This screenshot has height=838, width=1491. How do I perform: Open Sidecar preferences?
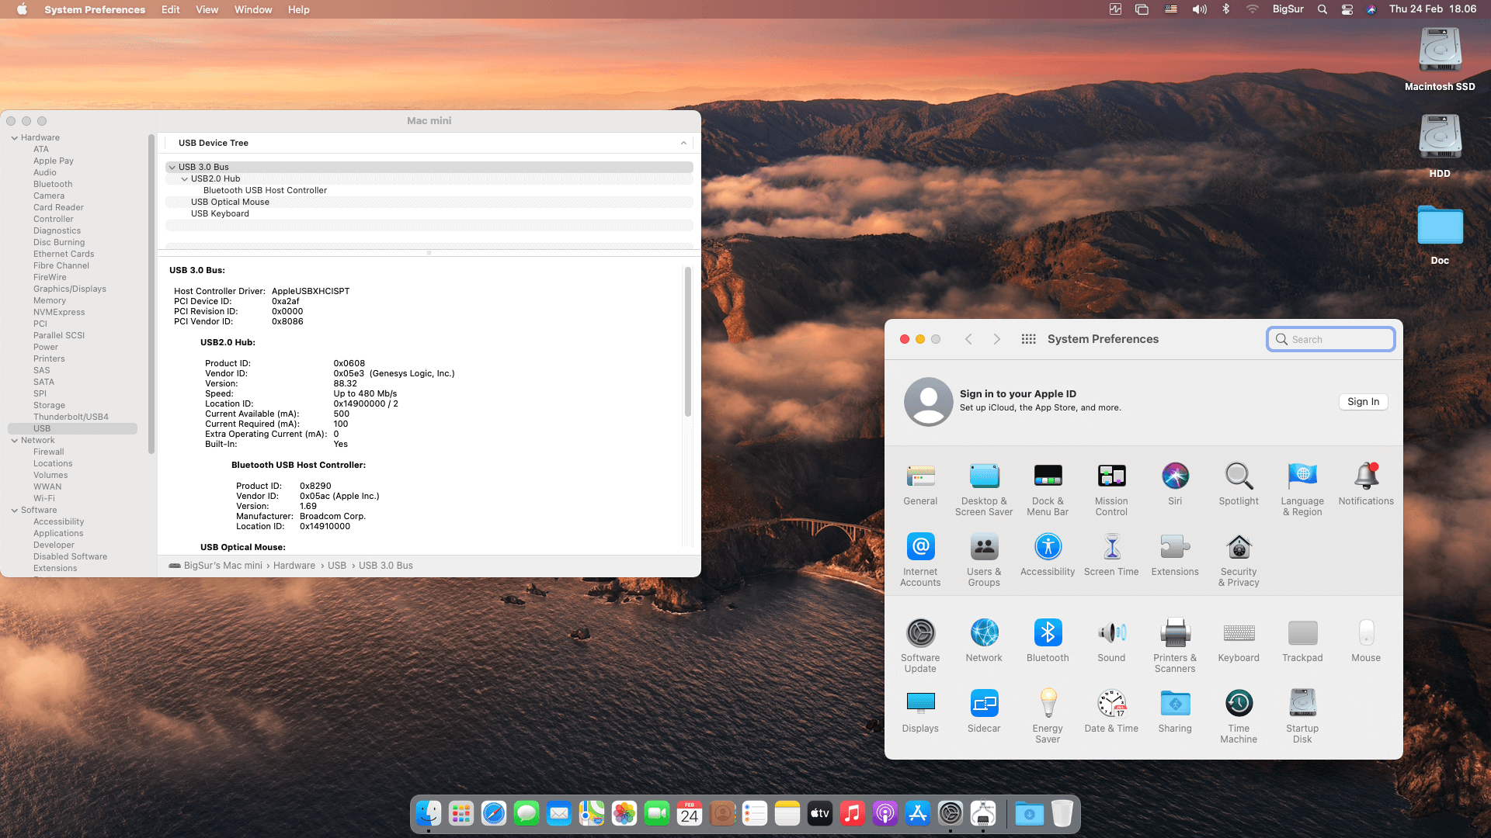984,704
